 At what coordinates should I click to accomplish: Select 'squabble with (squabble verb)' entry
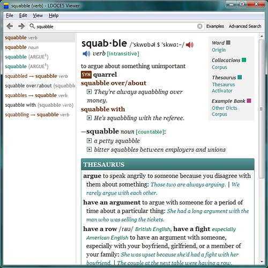[39, 105]
